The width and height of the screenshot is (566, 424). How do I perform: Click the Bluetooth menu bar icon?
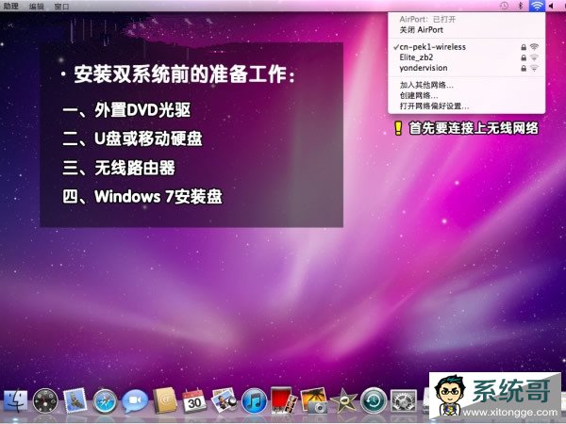[x=521, y=6]
